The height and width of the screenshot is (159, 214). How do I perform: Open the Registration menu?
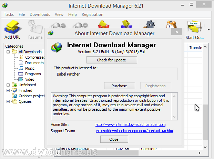(92, 14)
